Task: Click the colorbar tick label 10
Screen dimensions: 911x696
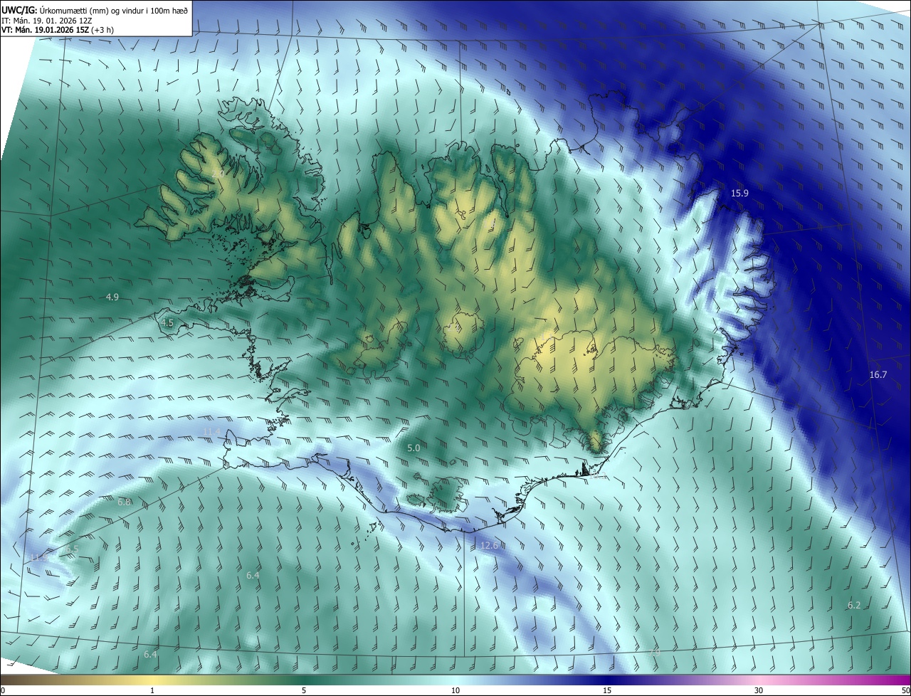Action: pyautogui.click(x=455, y=690)
